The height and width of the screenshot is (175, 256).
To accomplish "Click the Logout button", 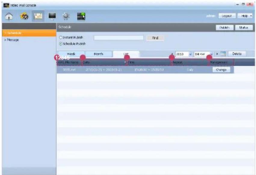I will [x=227, y=16].
